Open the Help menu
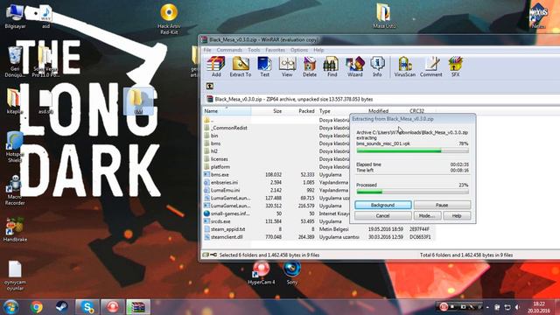This screenshot has width=560, height=315. coord(318,50)
